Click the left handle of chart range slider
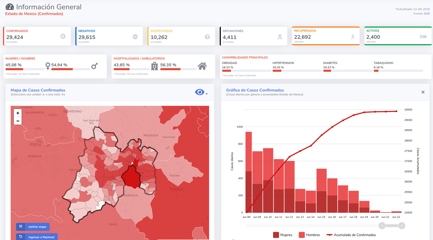This screenshot has height=240, width=433. (x=382, y=226)
